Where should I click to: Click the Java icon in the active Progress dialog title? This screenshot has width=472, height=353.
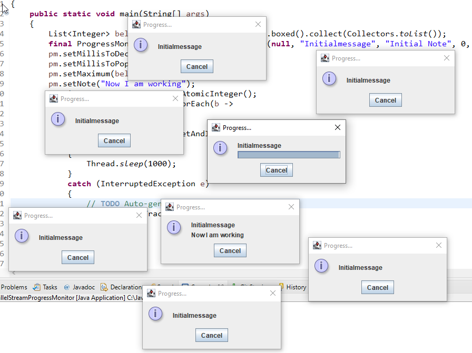216,127
